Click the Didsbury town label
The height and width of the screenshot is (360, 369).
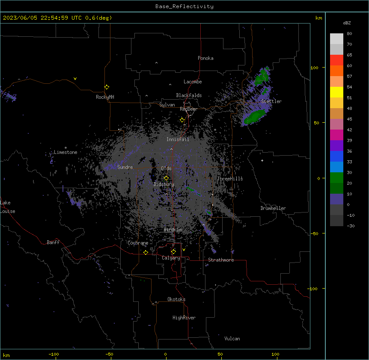click(164, 184)
